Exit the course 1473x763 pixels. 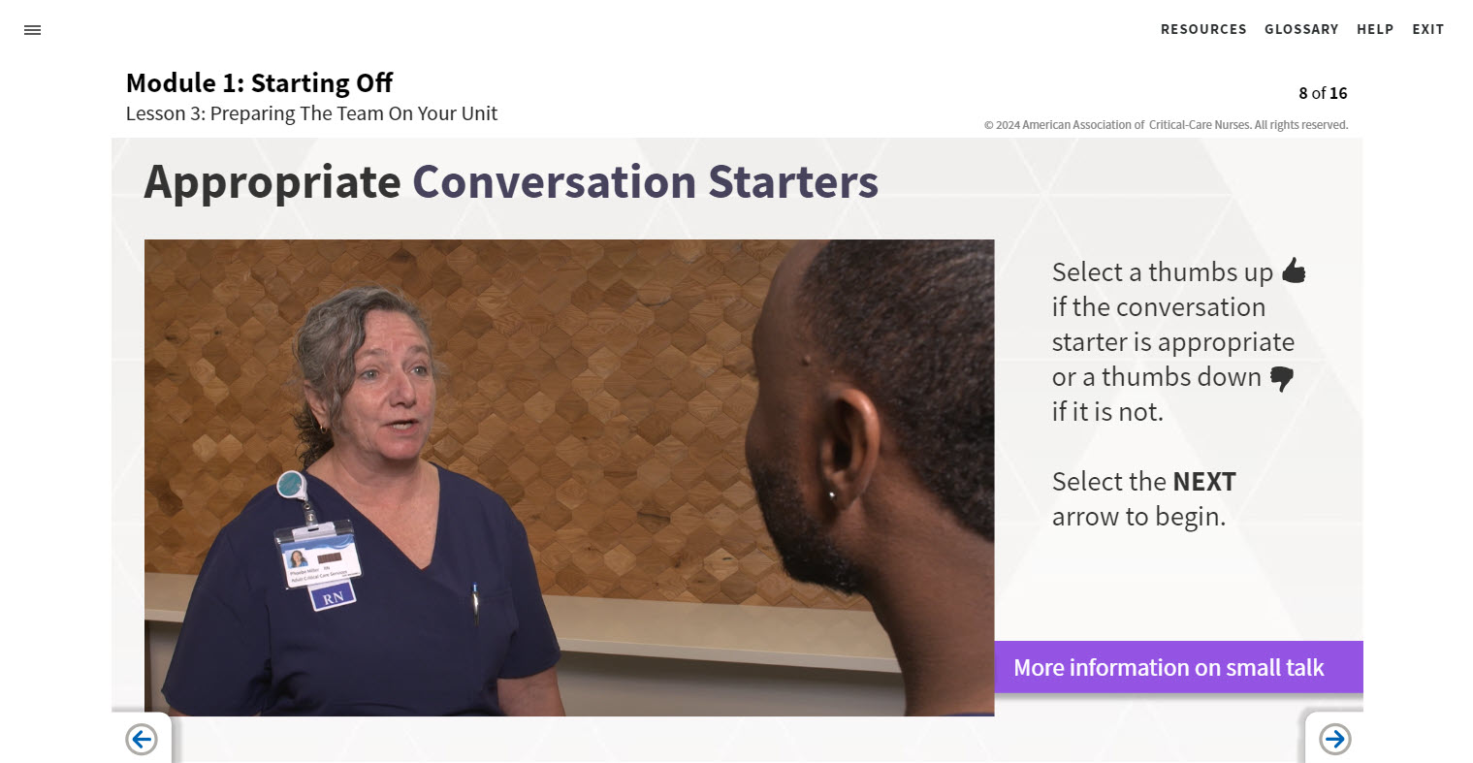tap(1427, 29)
